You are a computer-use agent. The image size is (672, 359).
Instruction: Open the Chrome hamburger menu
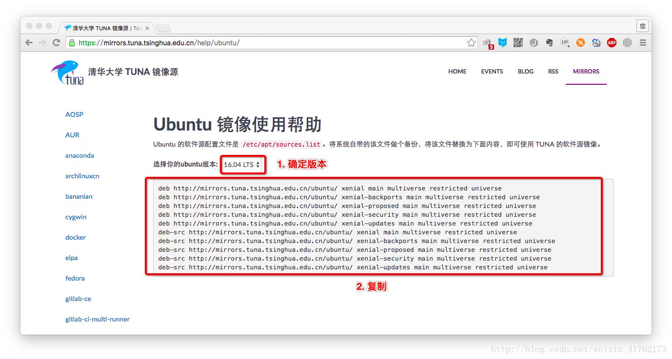coord(643,43)
